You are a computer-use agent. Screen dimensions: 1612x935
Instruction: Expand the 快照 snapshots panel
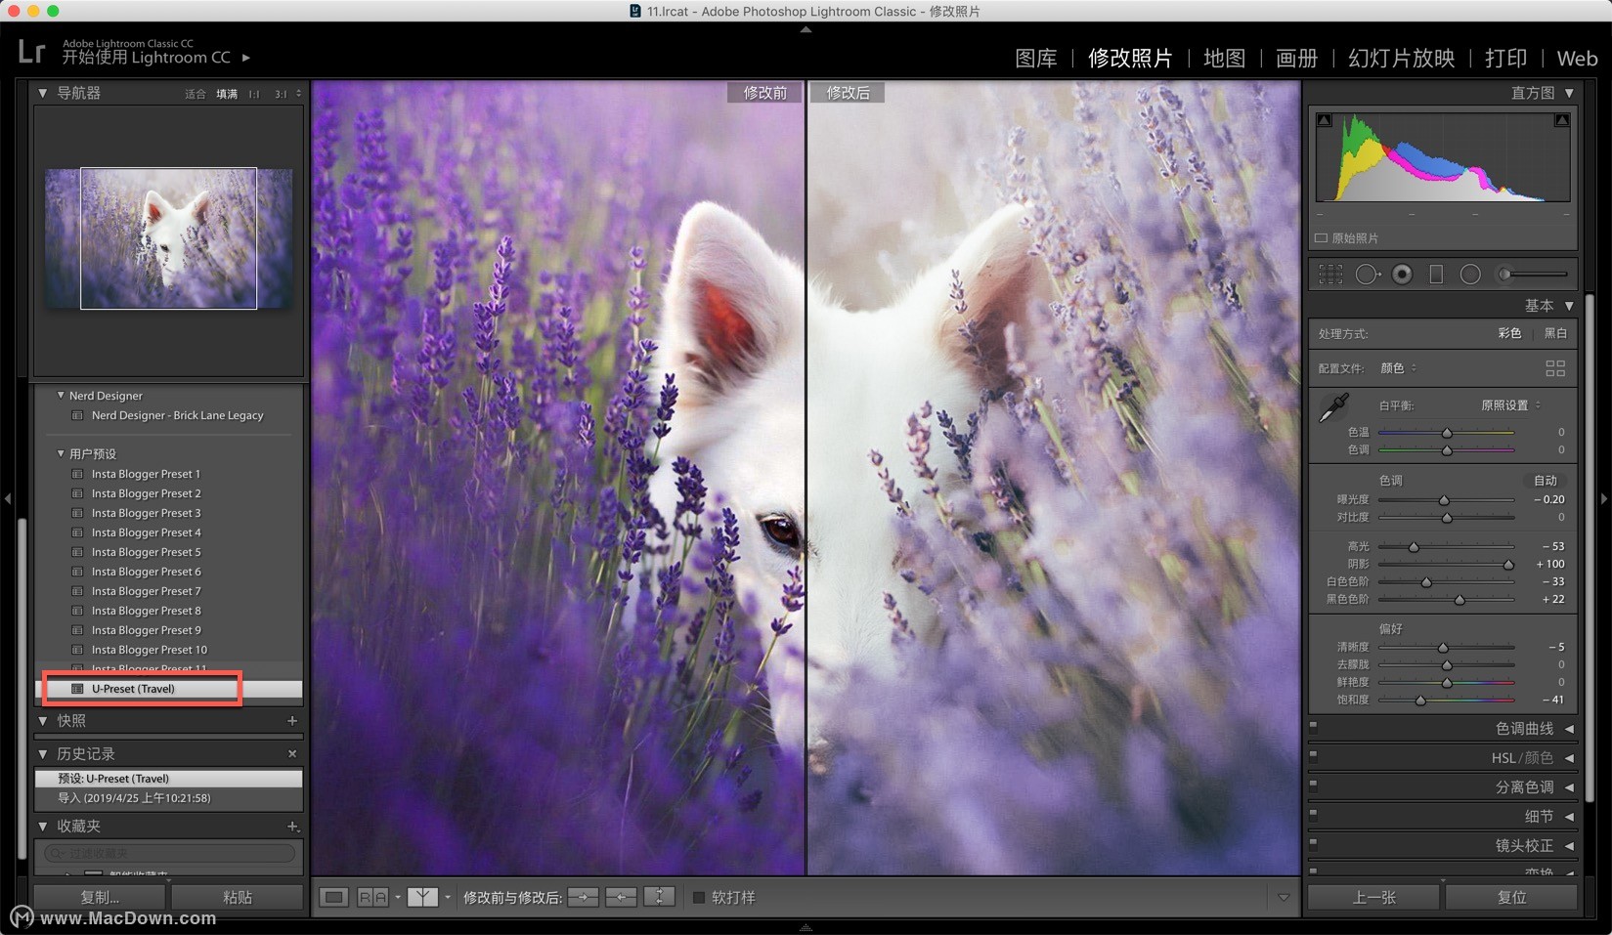click(x=43, y=721)
